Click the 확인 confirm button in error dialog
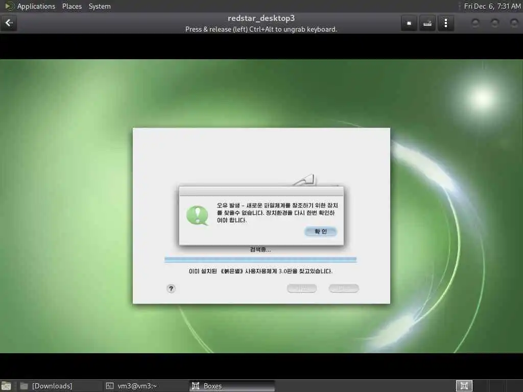This screenshot has width=523, height=392. [321, 231]
